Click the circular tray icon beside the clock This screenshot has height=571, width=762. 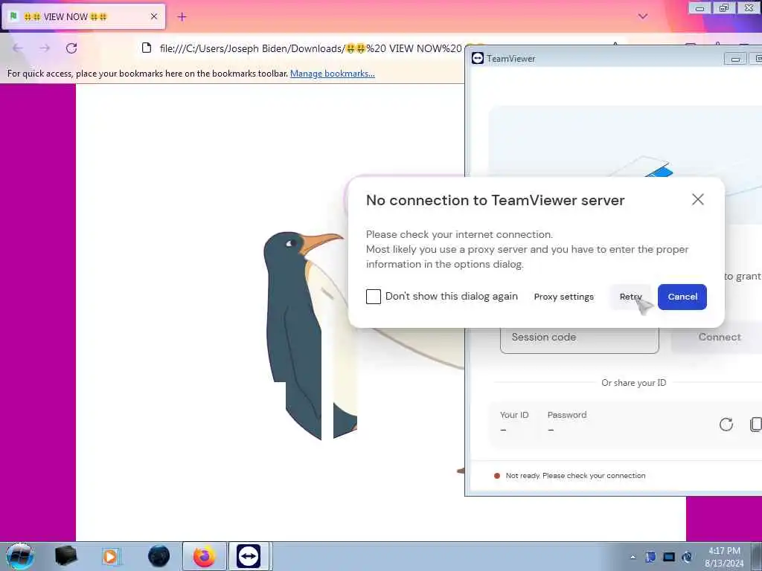pyautogui.click(x=687, y=557)
